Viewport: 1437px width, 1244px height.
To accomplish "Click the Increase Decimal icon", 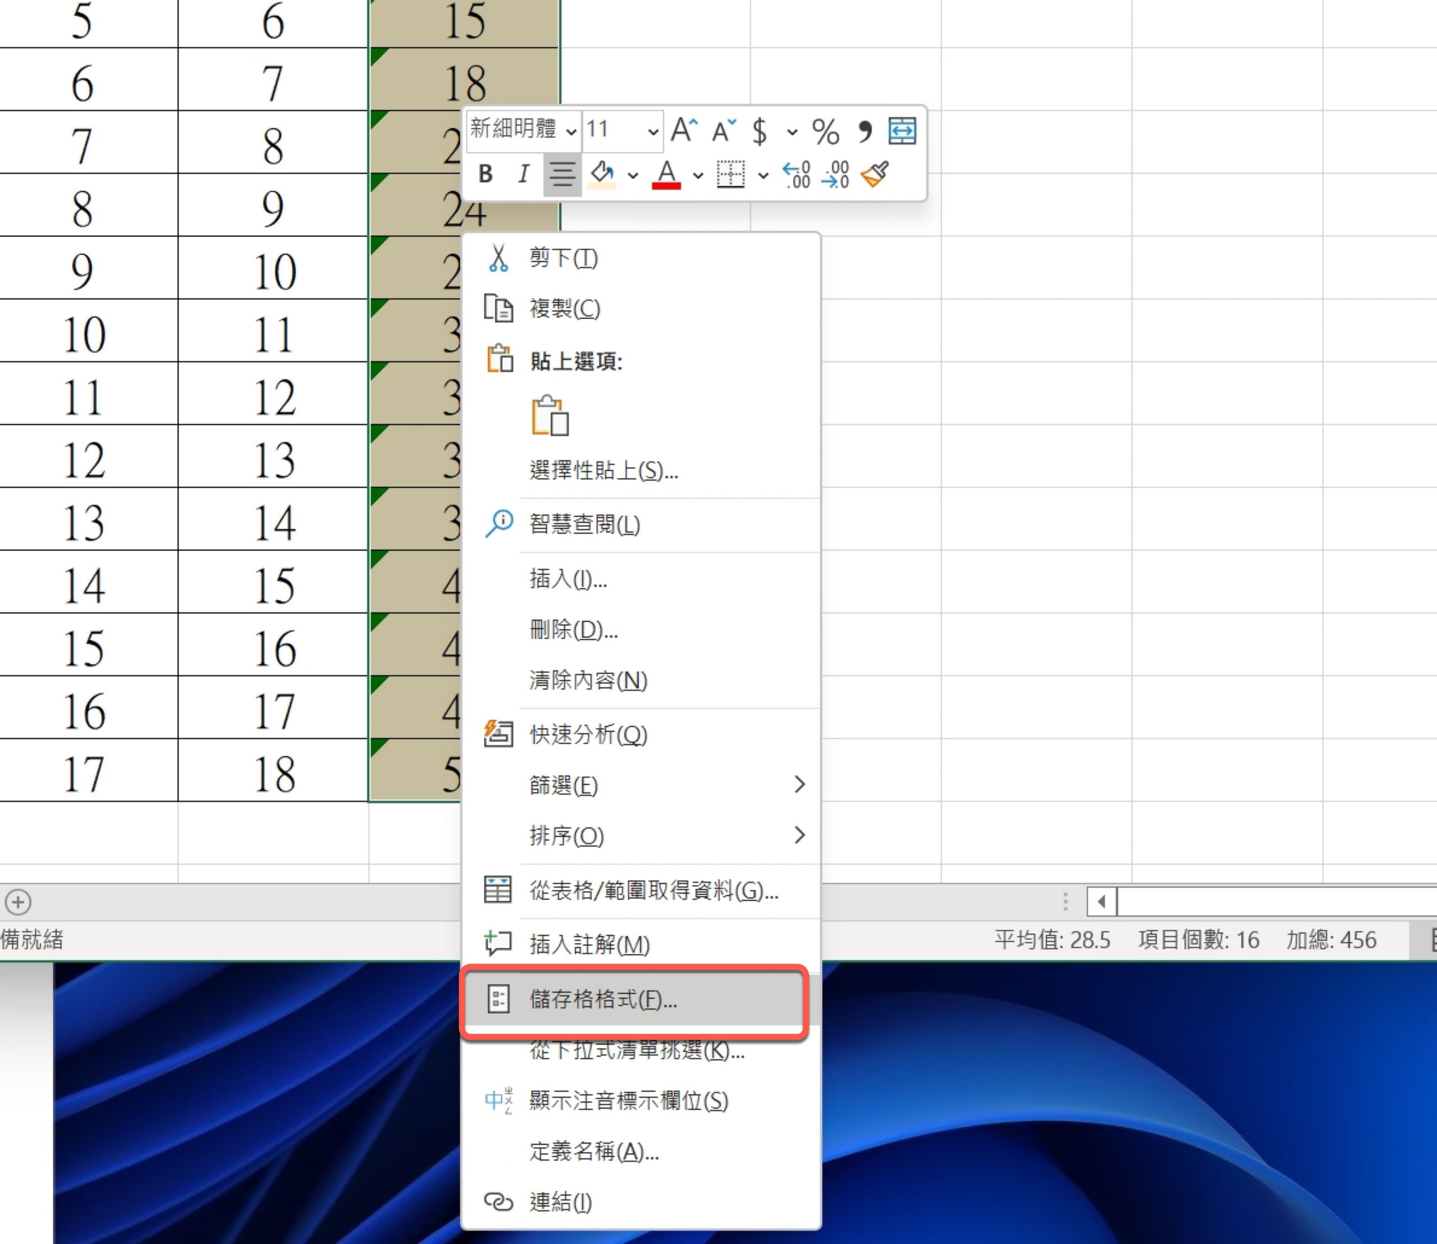I will tap(797, 175).
